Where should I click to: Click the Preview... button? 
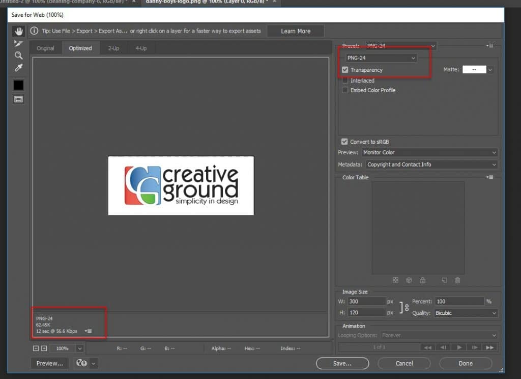(x=49, y=363)
